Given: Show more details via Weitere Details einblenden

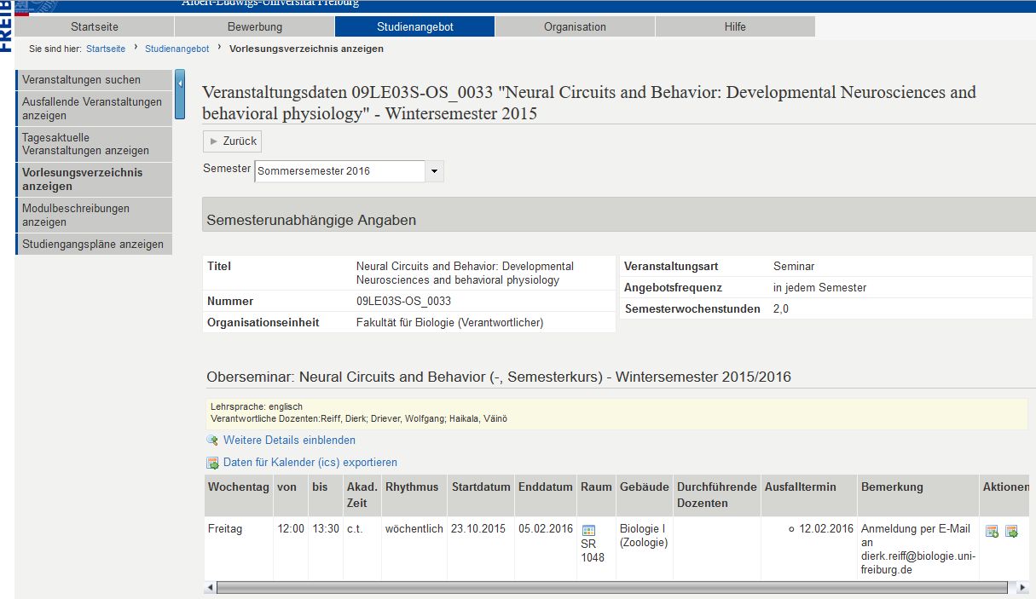Looking at the screenshot, I should coord(289,441).
